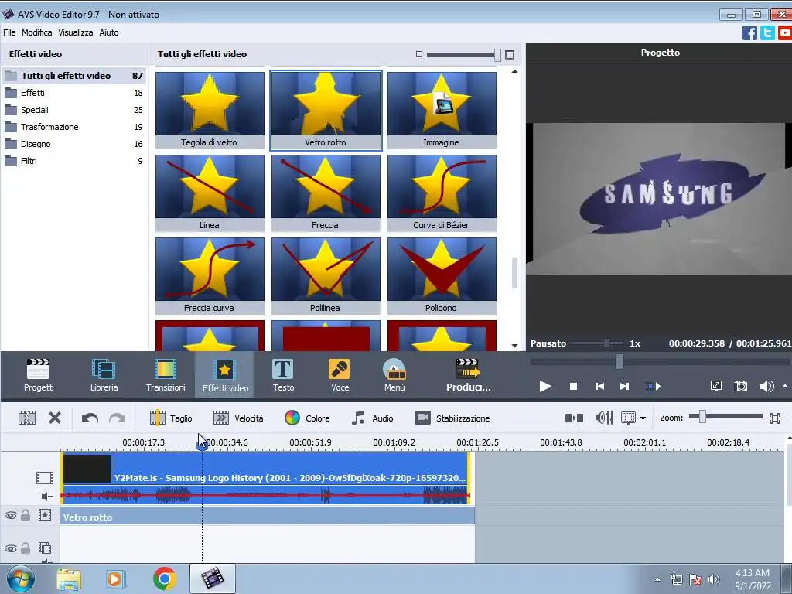This screenshot has height=594, width=792.
Task: Switch preview to full screen mode
Action: point(716,387)
